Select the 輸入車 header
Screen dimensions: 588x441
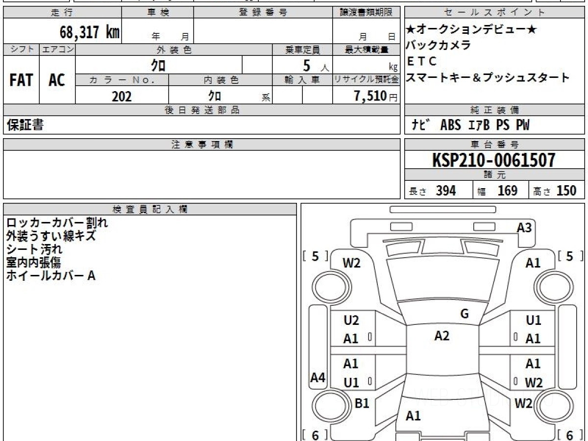(302, 80)
